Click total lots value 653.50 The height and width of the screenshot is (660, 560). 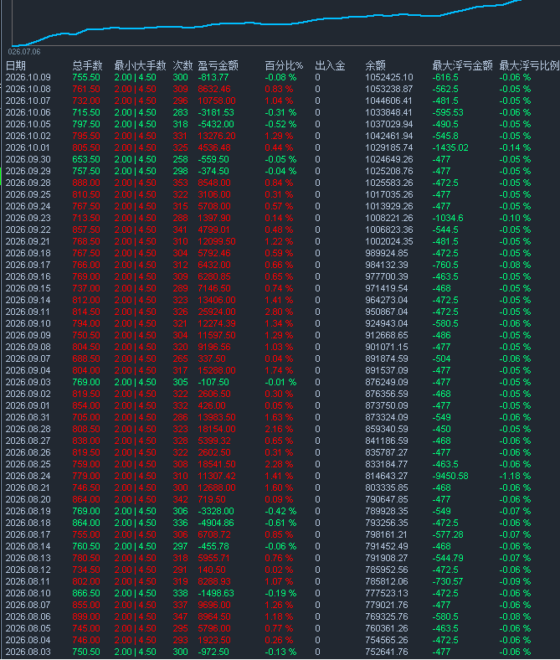86,159
